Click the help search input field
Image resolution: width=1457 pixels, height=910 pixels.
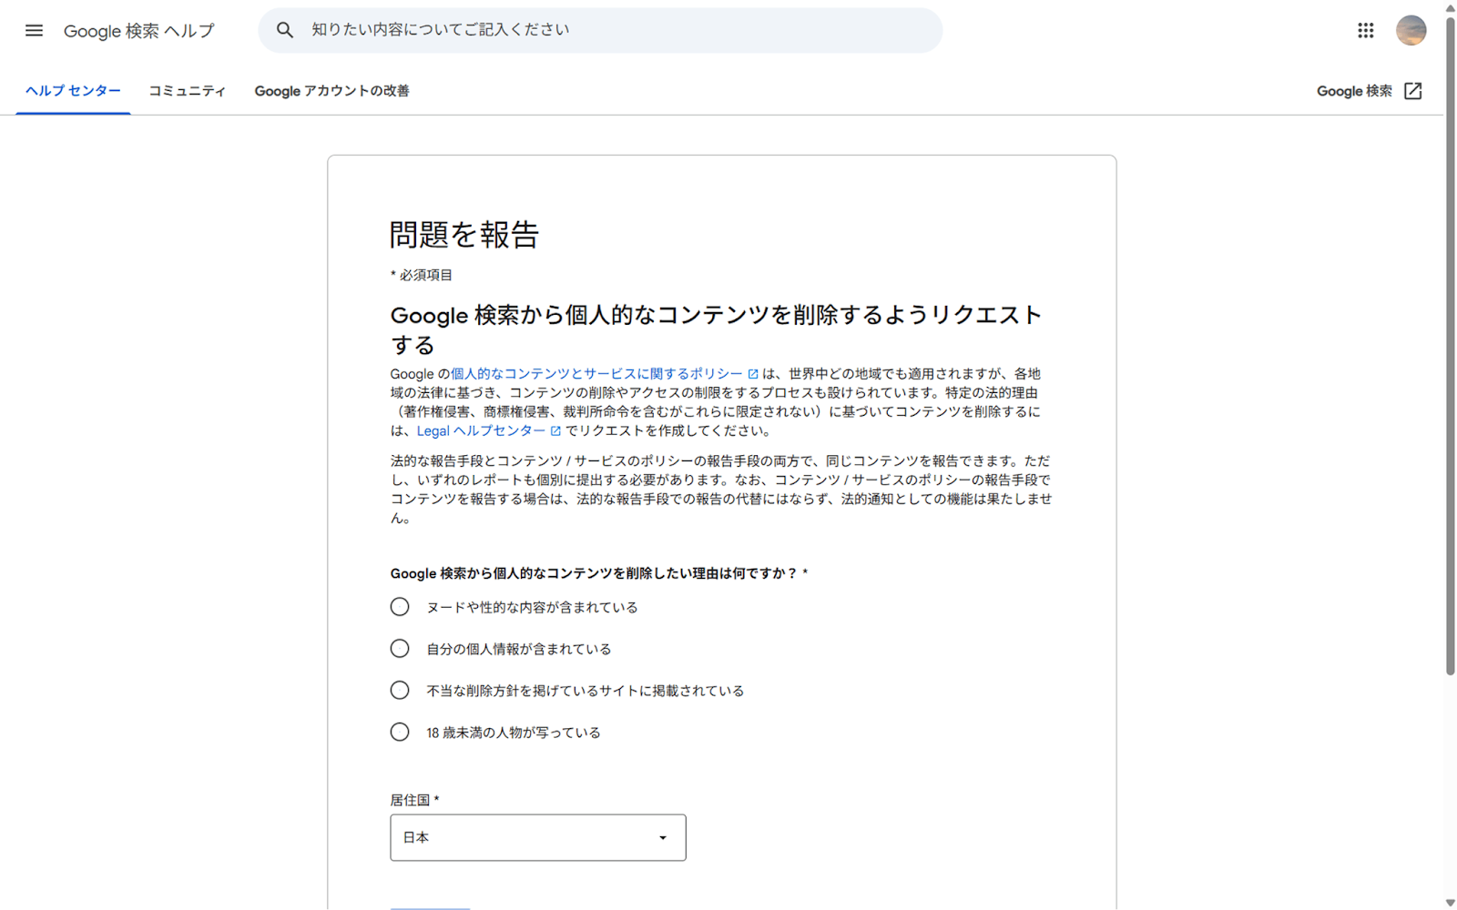tap(601, 29)
